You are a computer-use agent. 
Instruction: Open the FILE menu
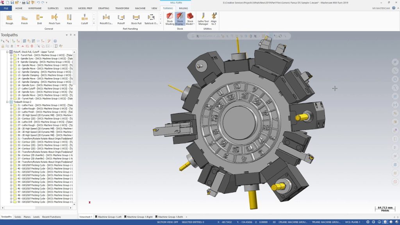(6, 8)
